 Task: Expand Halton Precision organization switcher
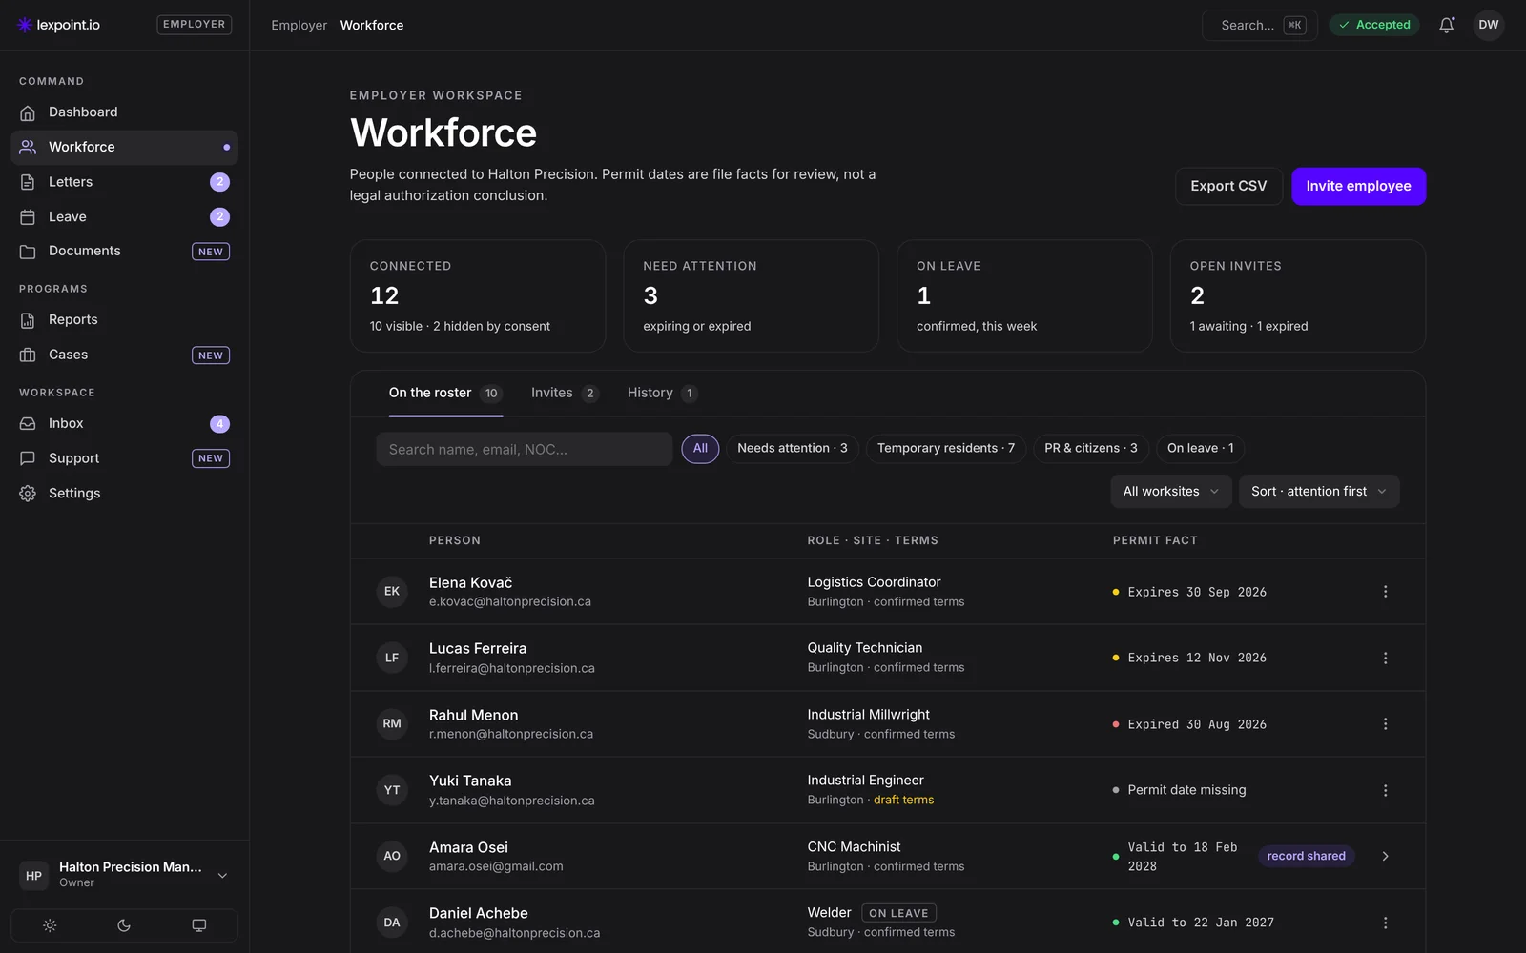(124, 875)
